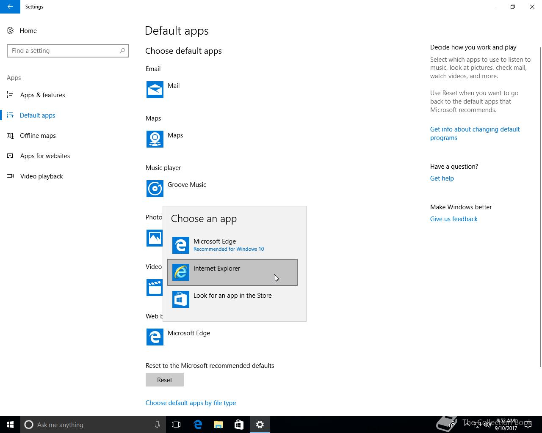Open Get info about changing default programs
Screen dimensions: 542x433
[x=475, y=134]
